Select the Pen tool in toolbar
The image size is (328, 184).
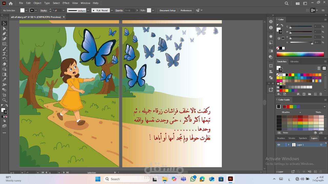pos(4,33)
